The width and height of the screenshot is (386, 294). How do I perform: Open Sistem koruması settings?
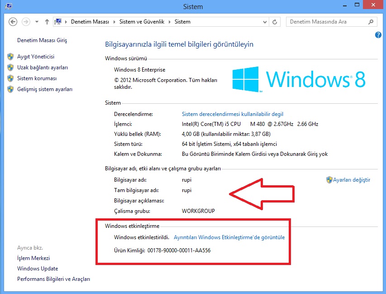click(x=37, y=78)
